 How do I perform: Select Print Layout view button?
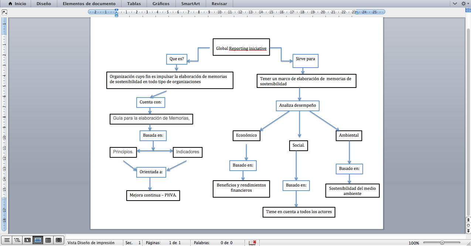(x=38, y=240)
